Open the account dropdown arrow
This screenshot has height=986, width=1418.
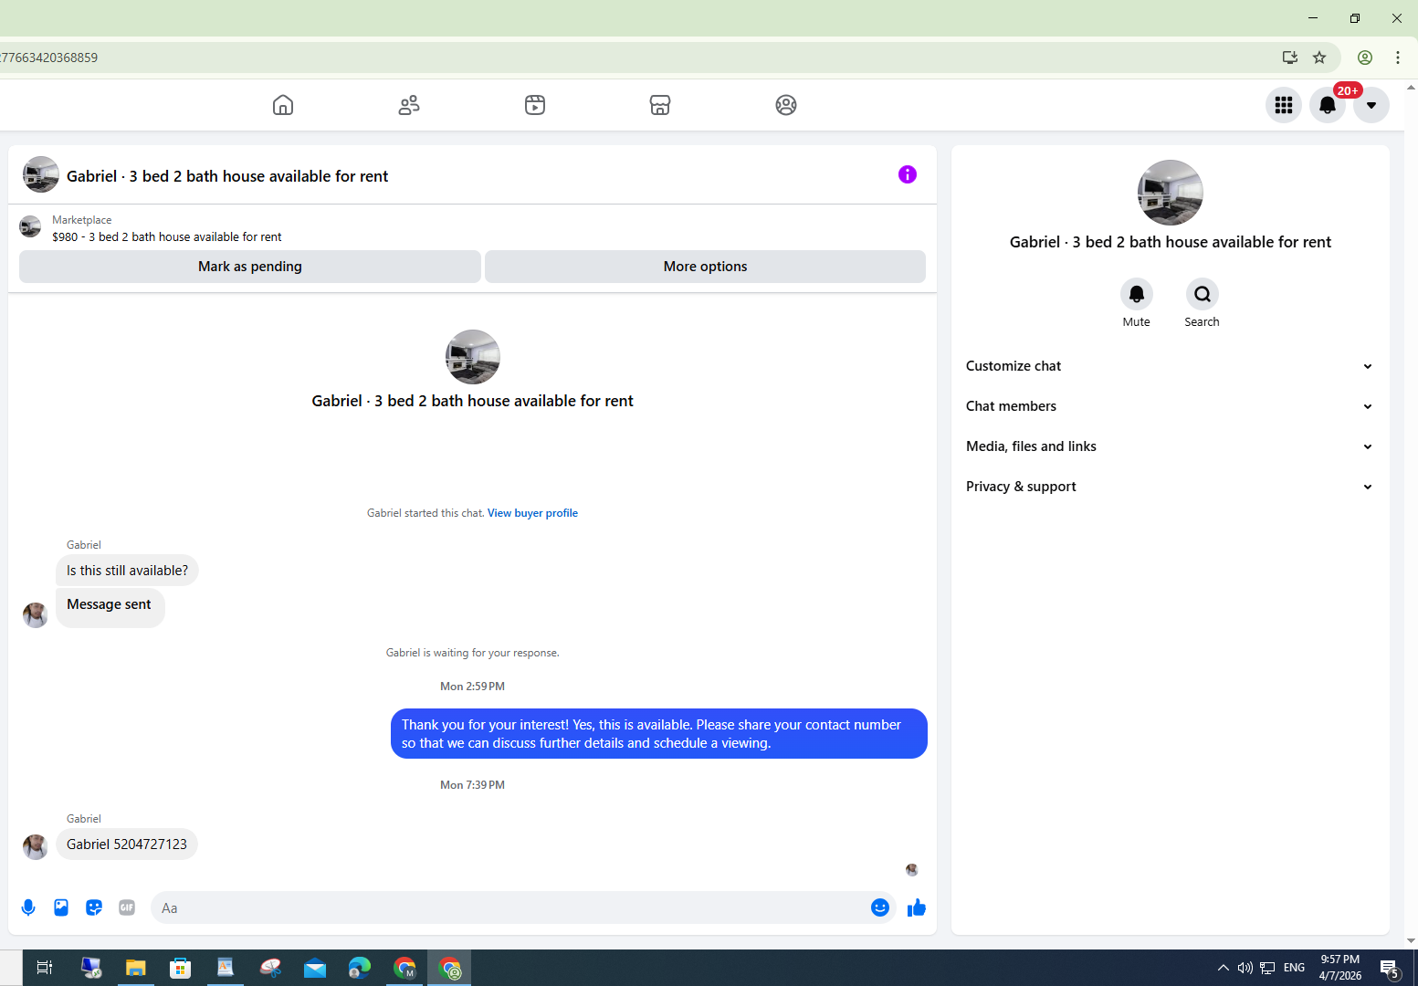[x=1371, y=105]
